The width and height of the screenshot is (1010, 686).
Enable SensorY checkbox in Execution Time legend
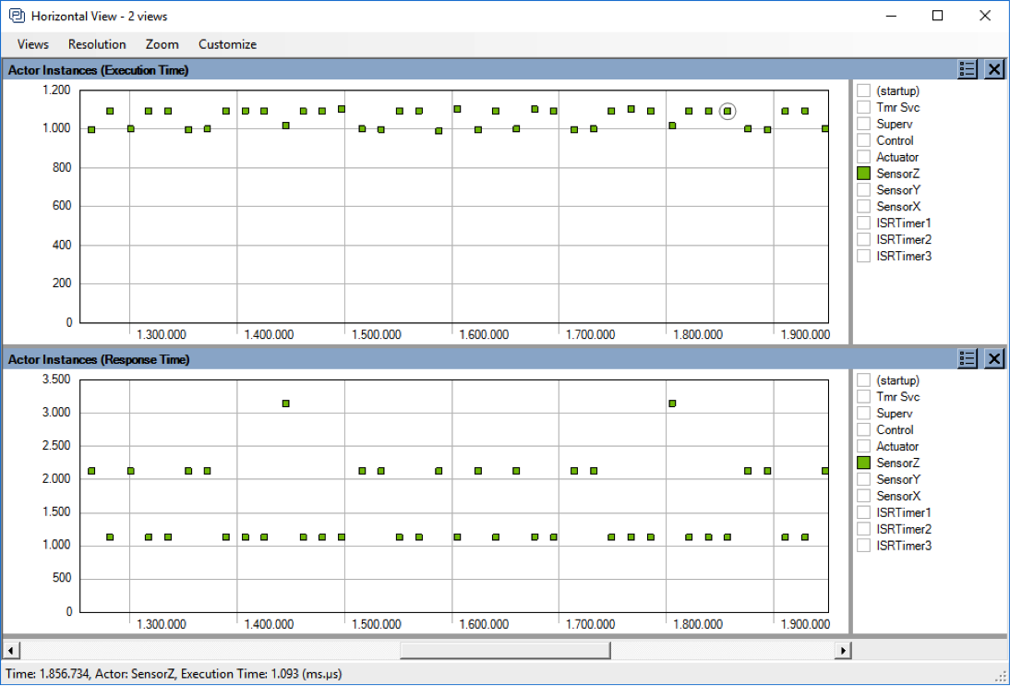coord(864,190)
